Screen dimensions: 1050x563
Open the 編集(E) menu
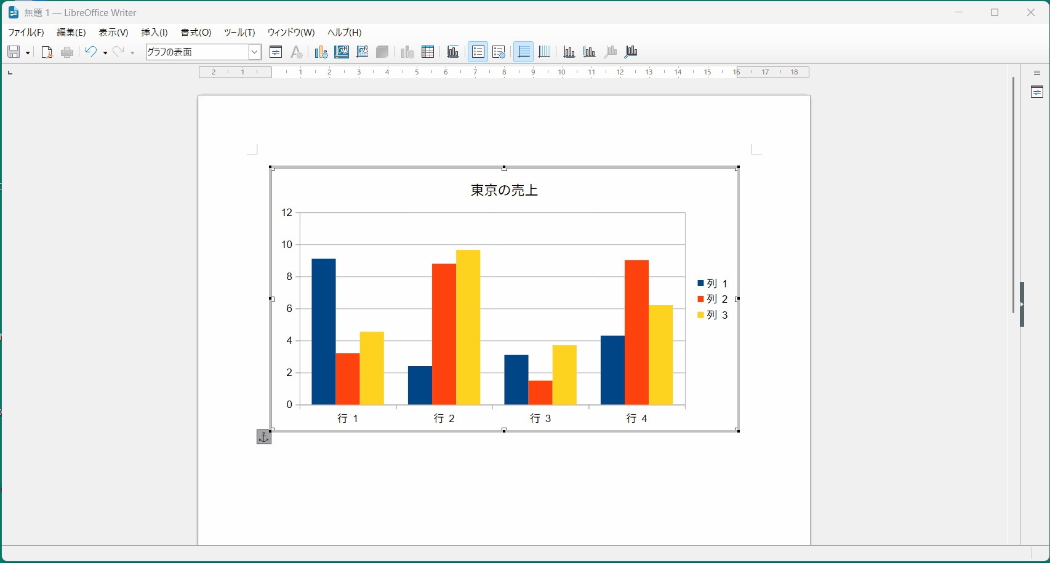(x=71, y=33)
